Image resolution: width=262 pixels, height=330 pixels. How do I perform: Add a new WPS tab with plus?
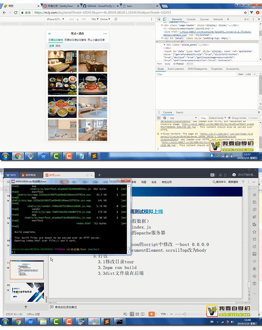tap(99, 175)
